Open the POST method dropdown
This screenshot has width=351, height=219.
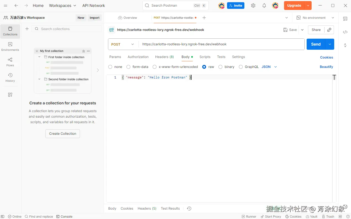tap(123, 44)
